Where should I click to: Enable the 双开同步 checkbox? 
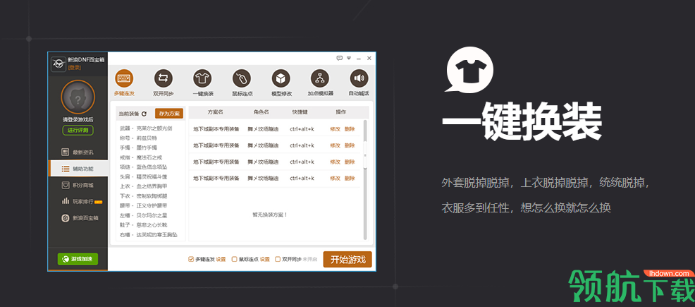tap(278, 259)
